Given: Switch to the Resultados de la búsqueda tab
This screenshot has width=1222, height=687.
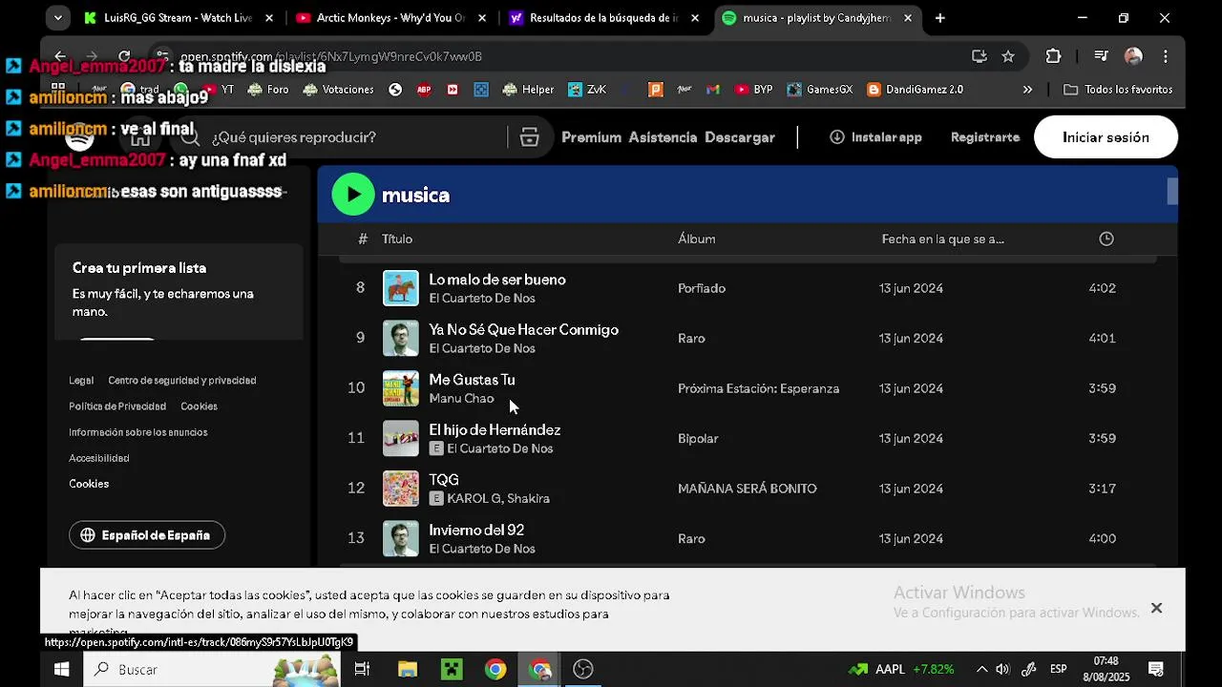Looking at the screenshot, I should (x=604, y=18).
